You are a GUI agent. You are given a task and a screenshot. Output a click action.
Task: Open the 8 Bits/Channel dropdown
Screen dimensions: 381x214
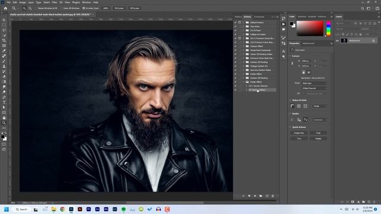pos(314,89)
